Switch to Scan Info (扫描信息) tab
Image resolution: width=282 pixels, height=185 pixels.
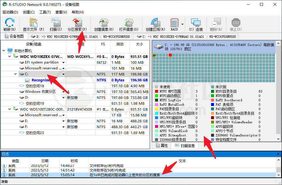[185, 146]
